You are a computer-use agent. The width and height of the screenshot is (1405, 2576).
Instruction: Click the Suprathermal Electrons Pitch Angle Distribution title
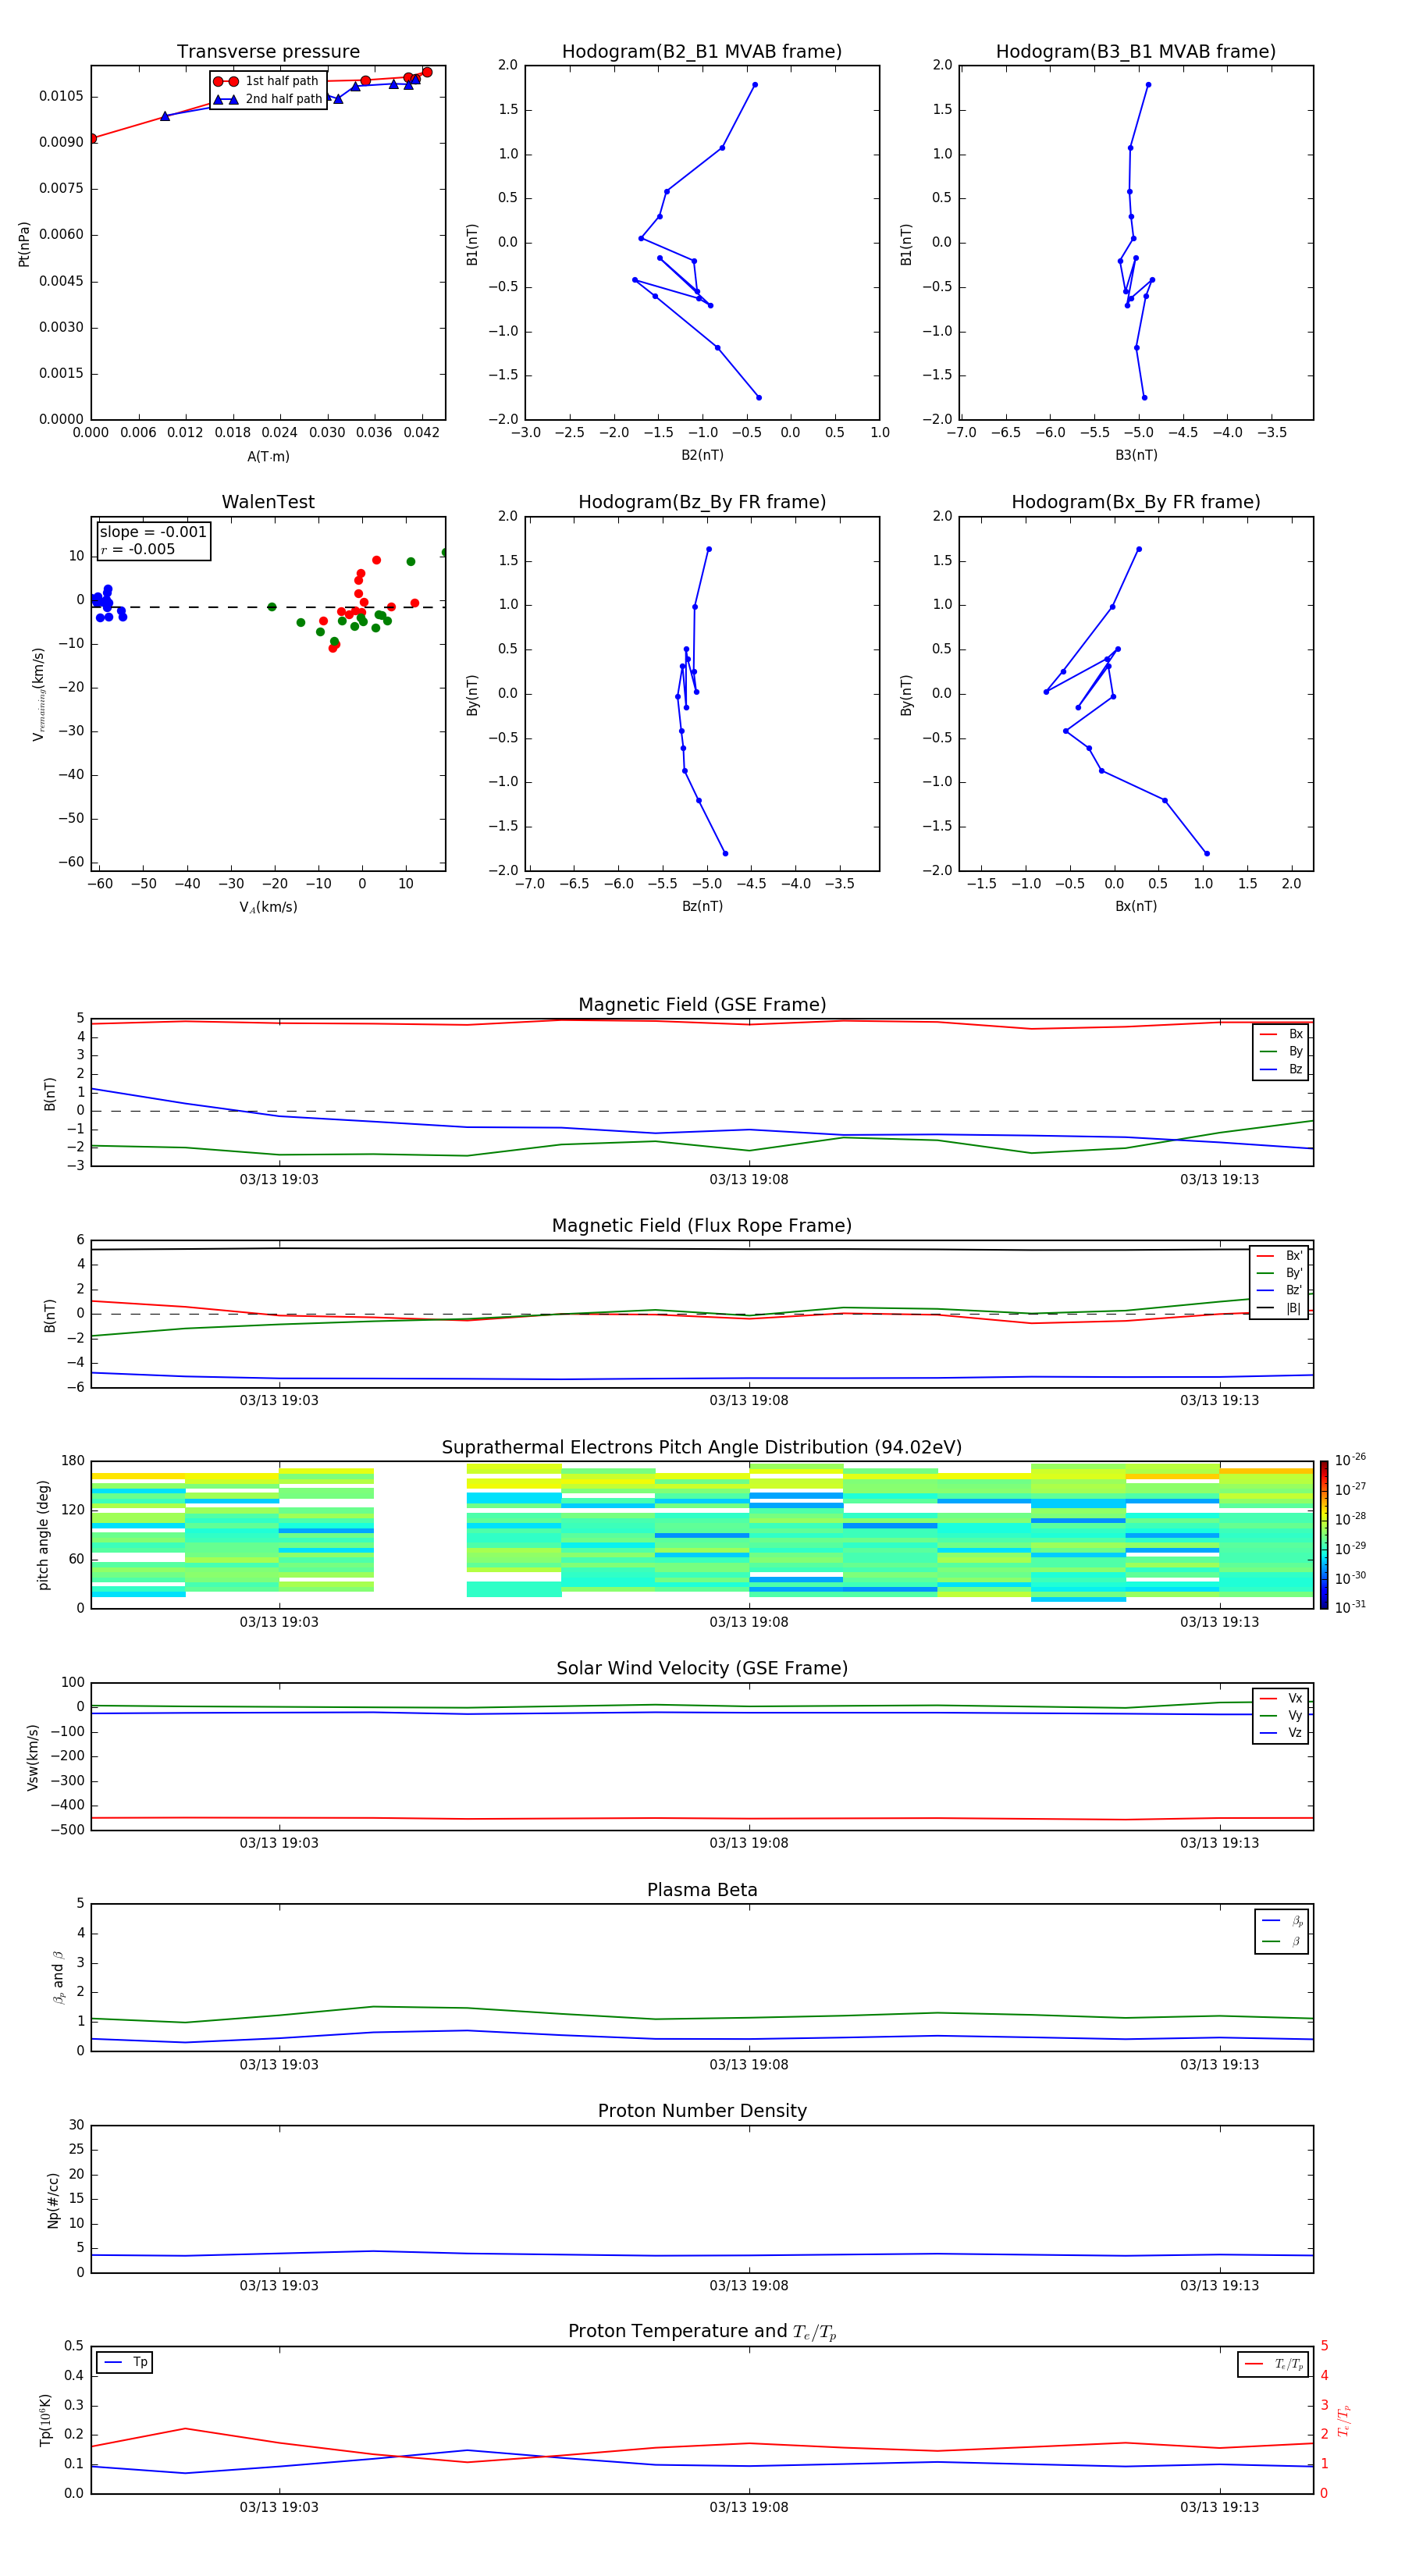click(702, 1448)
